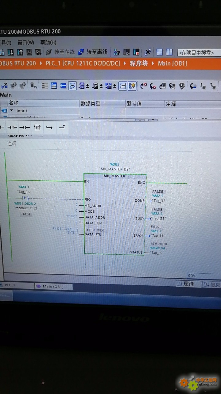Click 程序块 breadcrumb

[139, 63]
